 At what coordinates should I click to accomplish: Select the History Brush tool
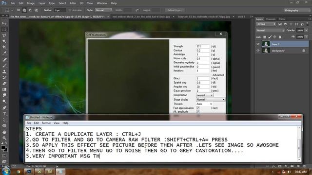[x=4, y=77]
